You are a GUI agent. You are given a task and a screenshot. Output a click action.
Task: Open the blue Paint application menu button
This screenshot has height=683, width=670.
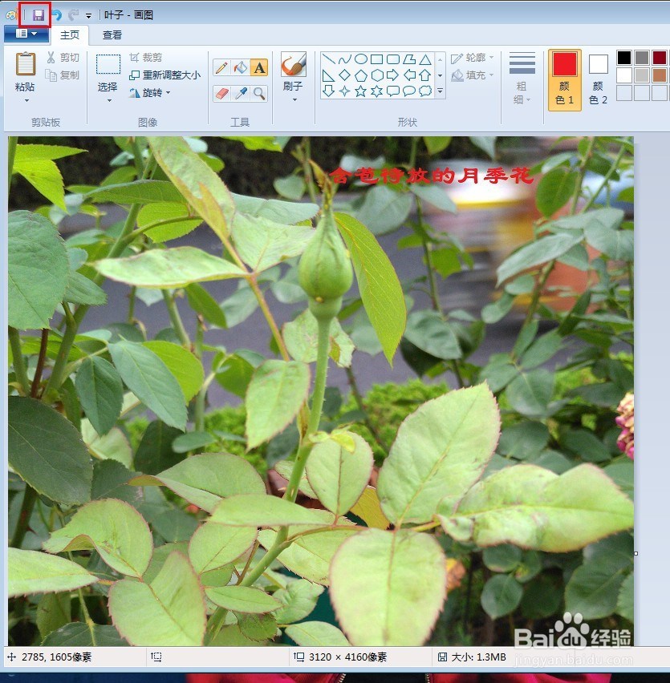click(26, 34)
